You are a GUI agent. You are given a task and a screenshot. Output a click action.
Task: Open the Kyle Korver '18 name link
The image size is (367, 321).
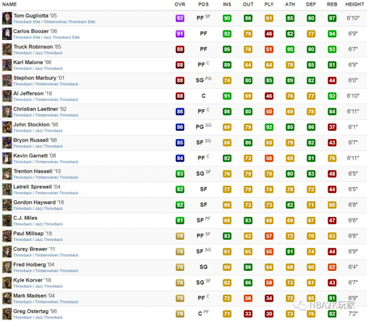tap(32, 280)
